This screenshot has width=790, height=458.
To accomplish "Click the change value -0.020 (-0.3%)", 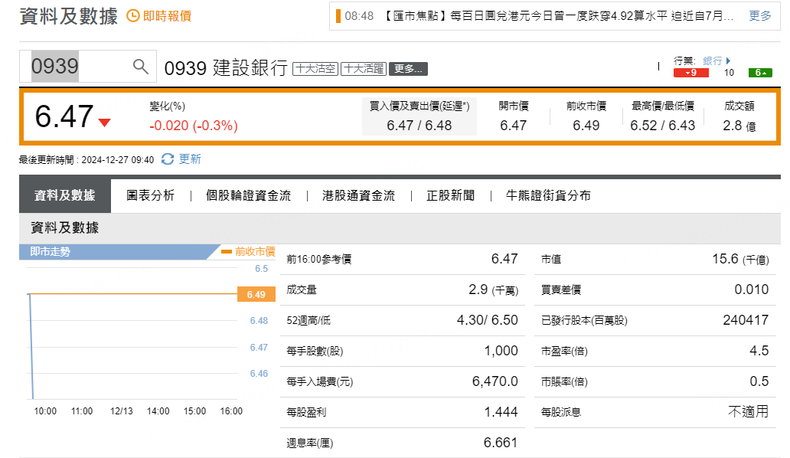I will pos(194,126).
